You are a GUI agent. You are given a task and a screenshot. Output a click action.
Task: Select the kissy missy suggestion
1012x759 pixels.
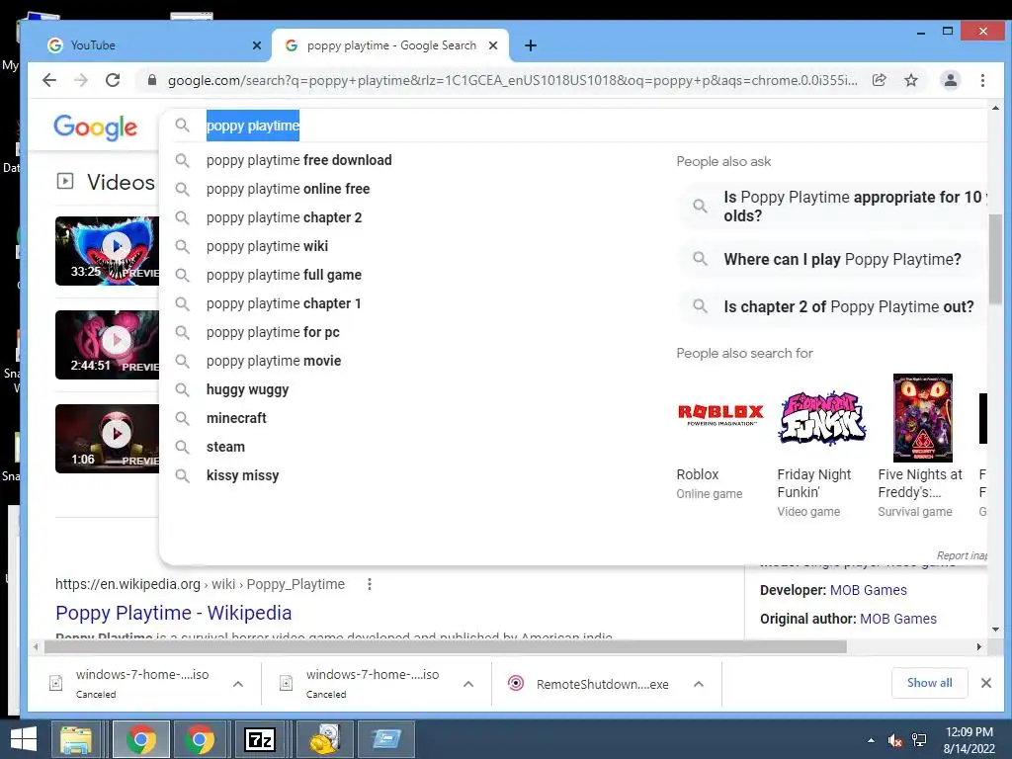[x=243, y=475]
